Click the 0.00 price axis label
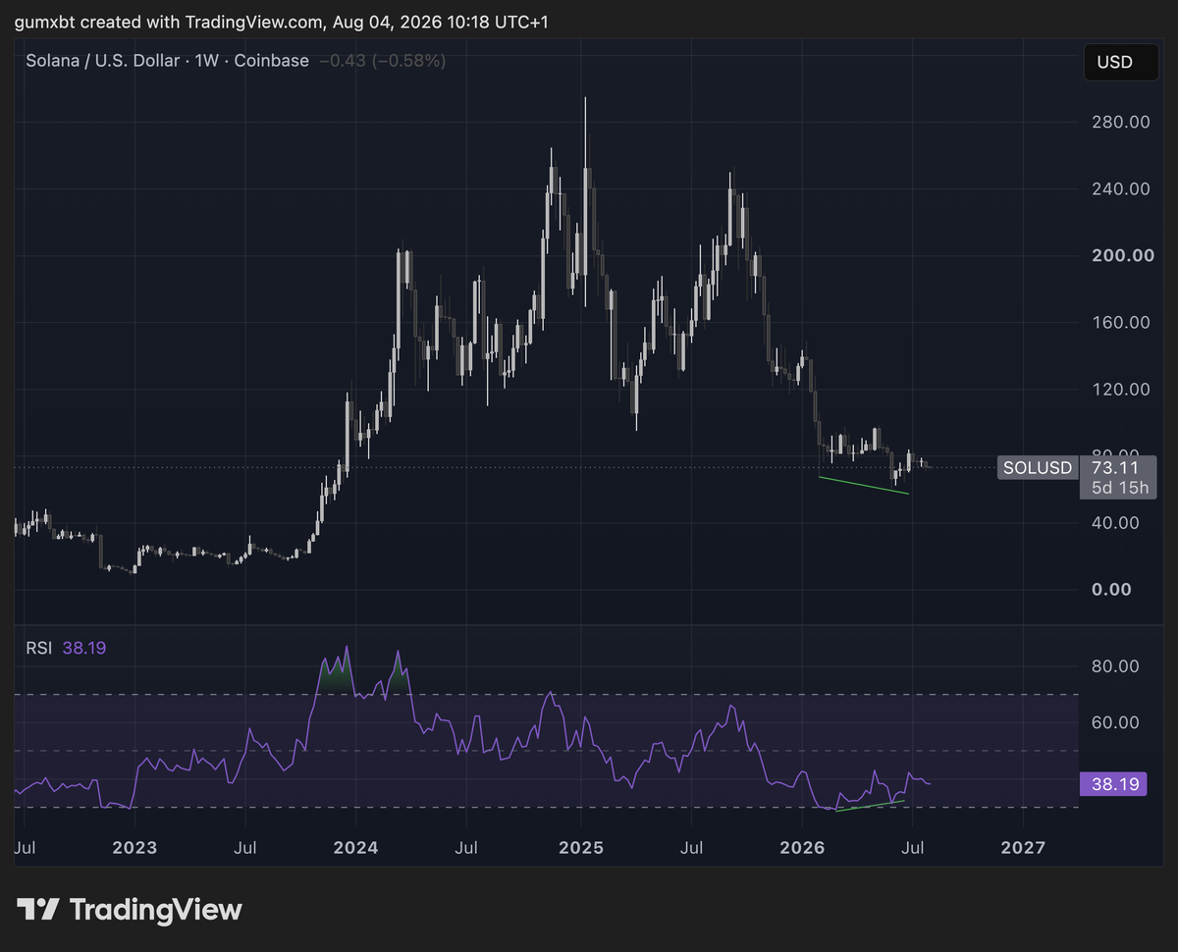The width and height of the screenshot is (1178, 952). (1113, 589)
